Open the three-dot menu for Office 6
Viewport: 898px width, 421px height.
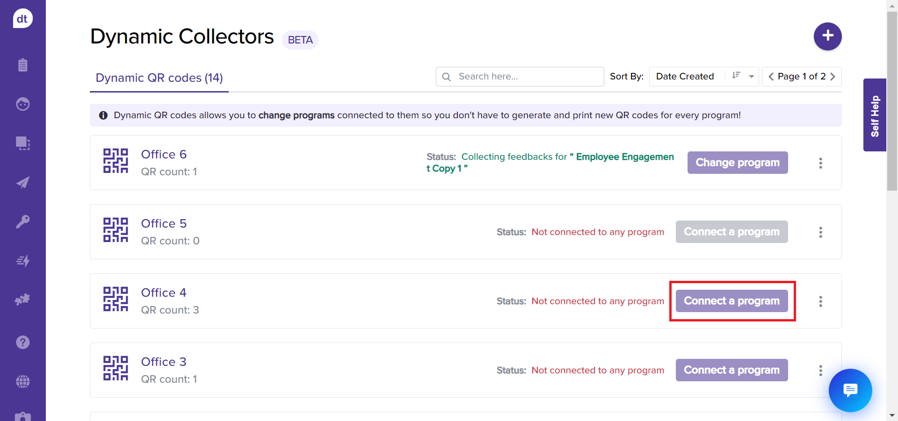pyautogui.click(x=820, y=163)
